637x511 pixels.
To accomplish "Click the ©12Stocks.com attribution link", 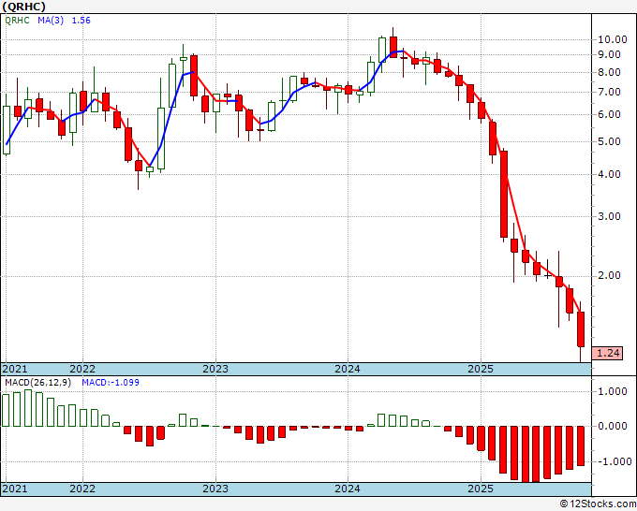I will pos(598,504).
